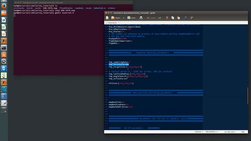
Task: Print the document with the printer icon
Action: [x=141, y=18]
